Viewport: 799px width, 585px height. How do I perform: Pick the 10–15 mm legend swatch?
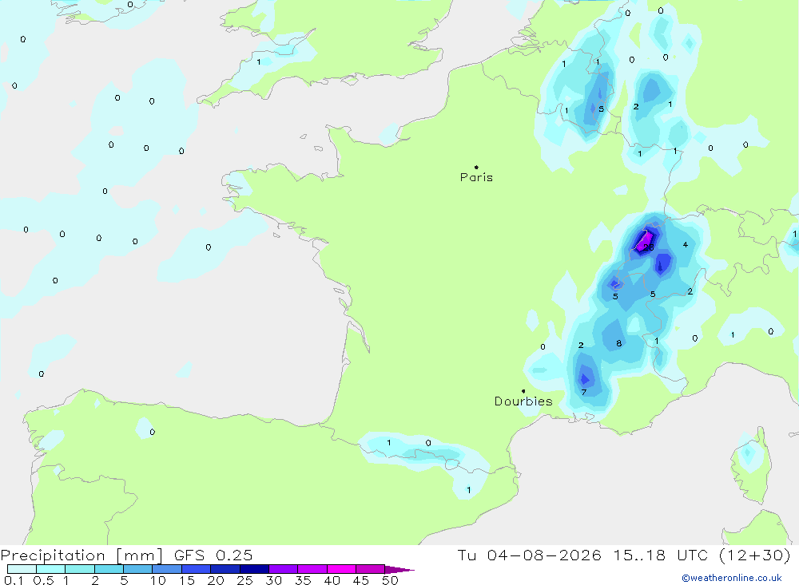click(x=167, y=569)
